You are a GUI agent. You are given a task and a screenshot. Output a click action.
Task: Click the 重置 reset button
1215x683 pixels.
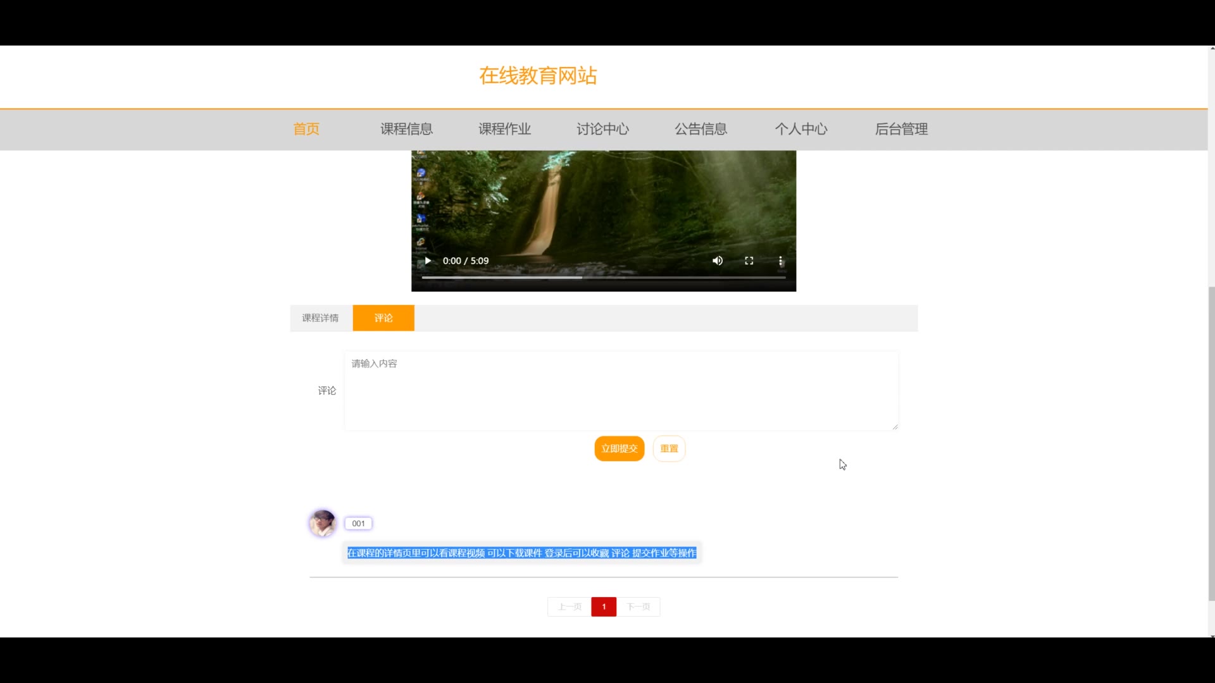click(669, 448)
